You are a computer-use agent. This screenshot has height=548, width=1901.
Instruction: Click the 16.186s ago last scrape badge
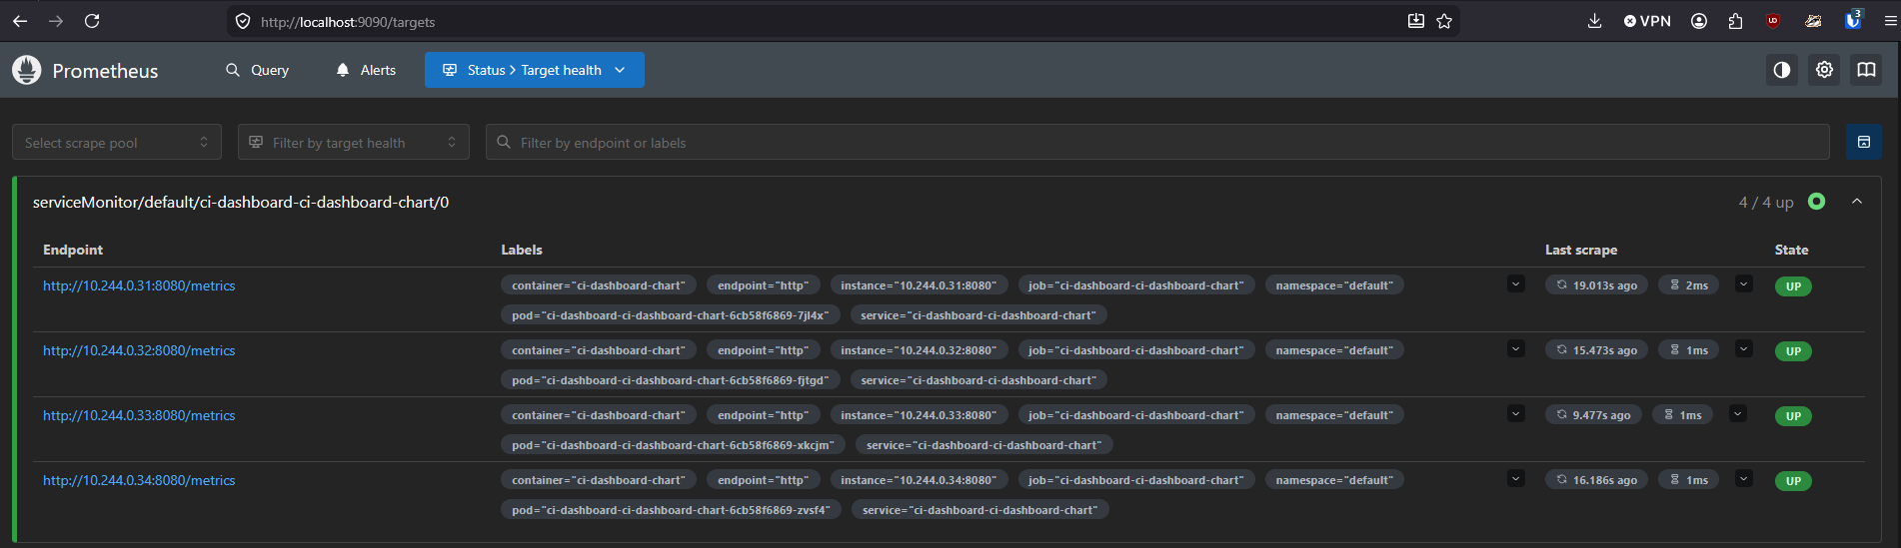pos(1596,480)
